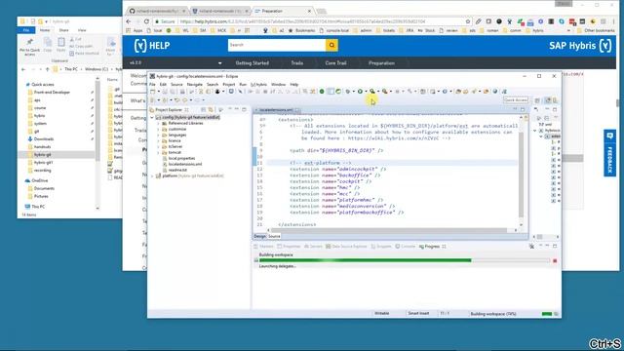This screenshot has height=351, width=624.
Task: Select readme.txt in Project Explorer
Action: 176,170
